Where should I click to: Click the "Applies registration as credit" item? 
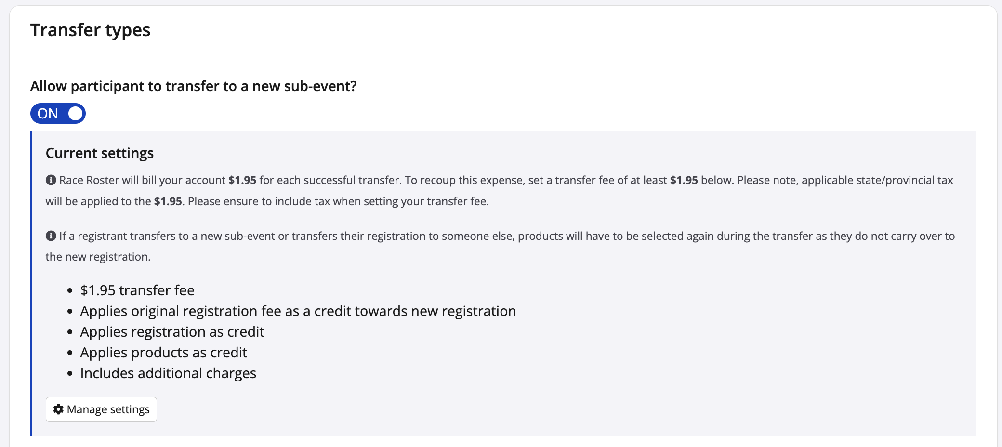tap(172, 332)
